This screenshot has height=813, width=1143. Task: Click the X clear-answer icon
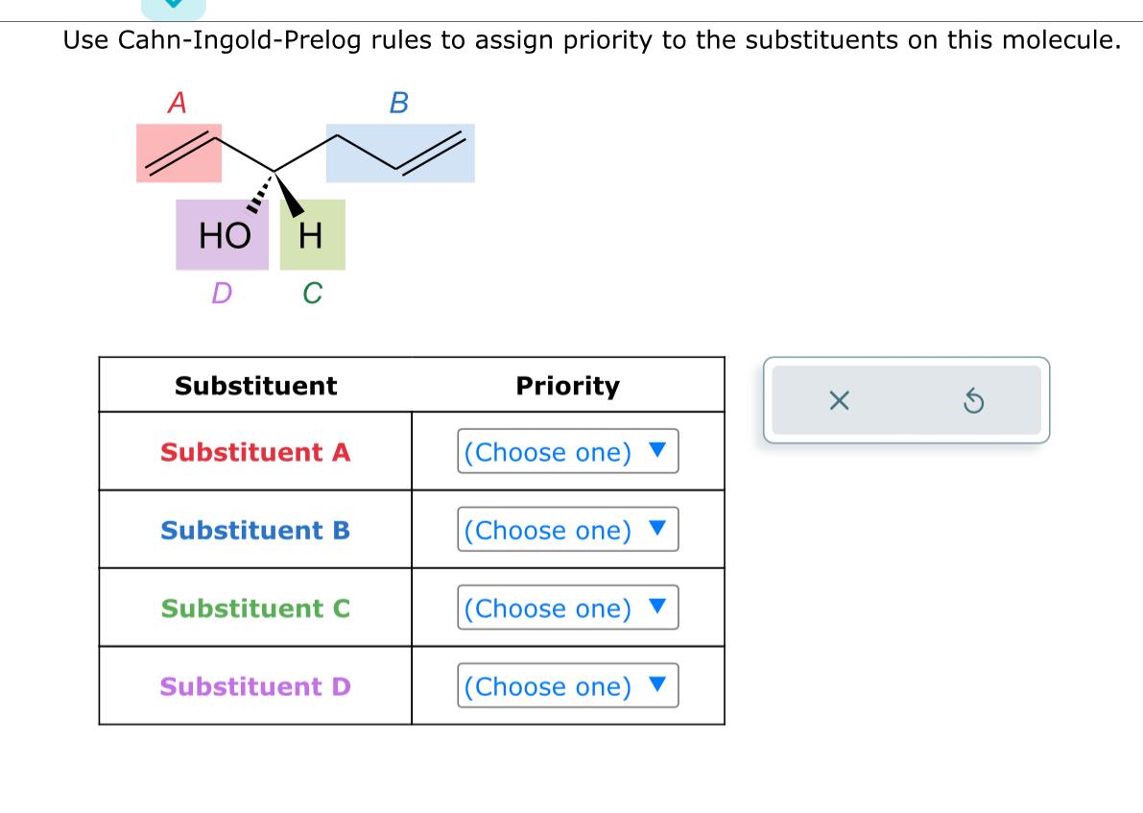[x=839, y=400]
